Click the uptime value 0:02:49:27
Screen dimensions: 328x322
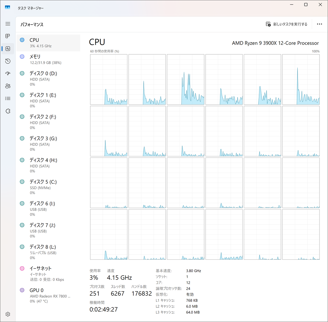pyautogui.click(x=104, y=309)
